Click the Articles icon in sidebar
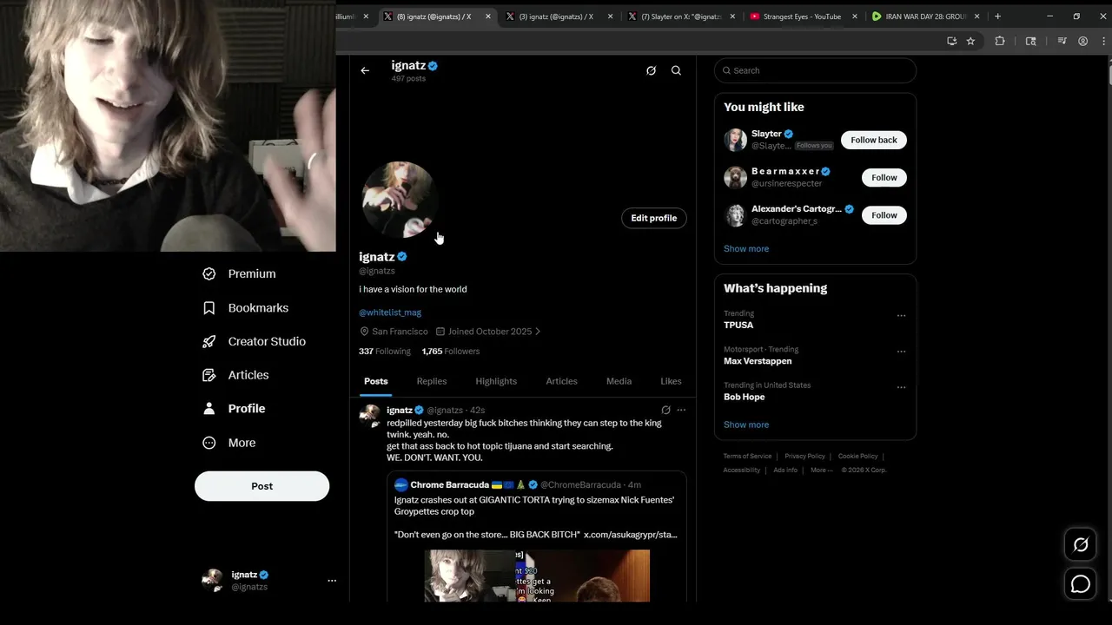 [208, 375]
